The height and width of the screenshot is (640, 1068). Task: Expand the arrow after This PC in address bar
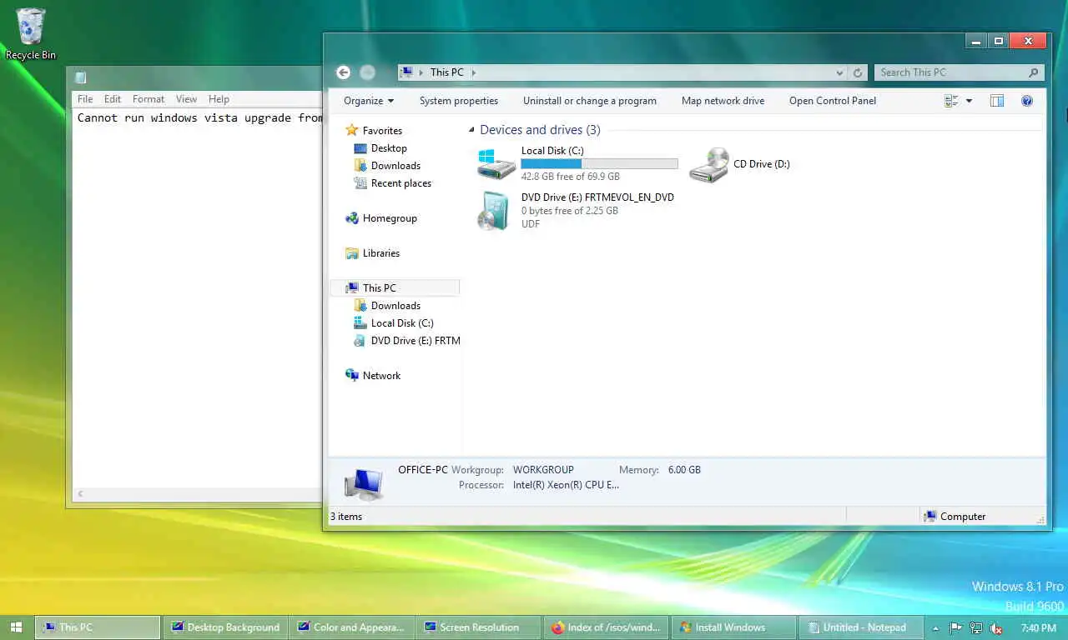point(474,72)
